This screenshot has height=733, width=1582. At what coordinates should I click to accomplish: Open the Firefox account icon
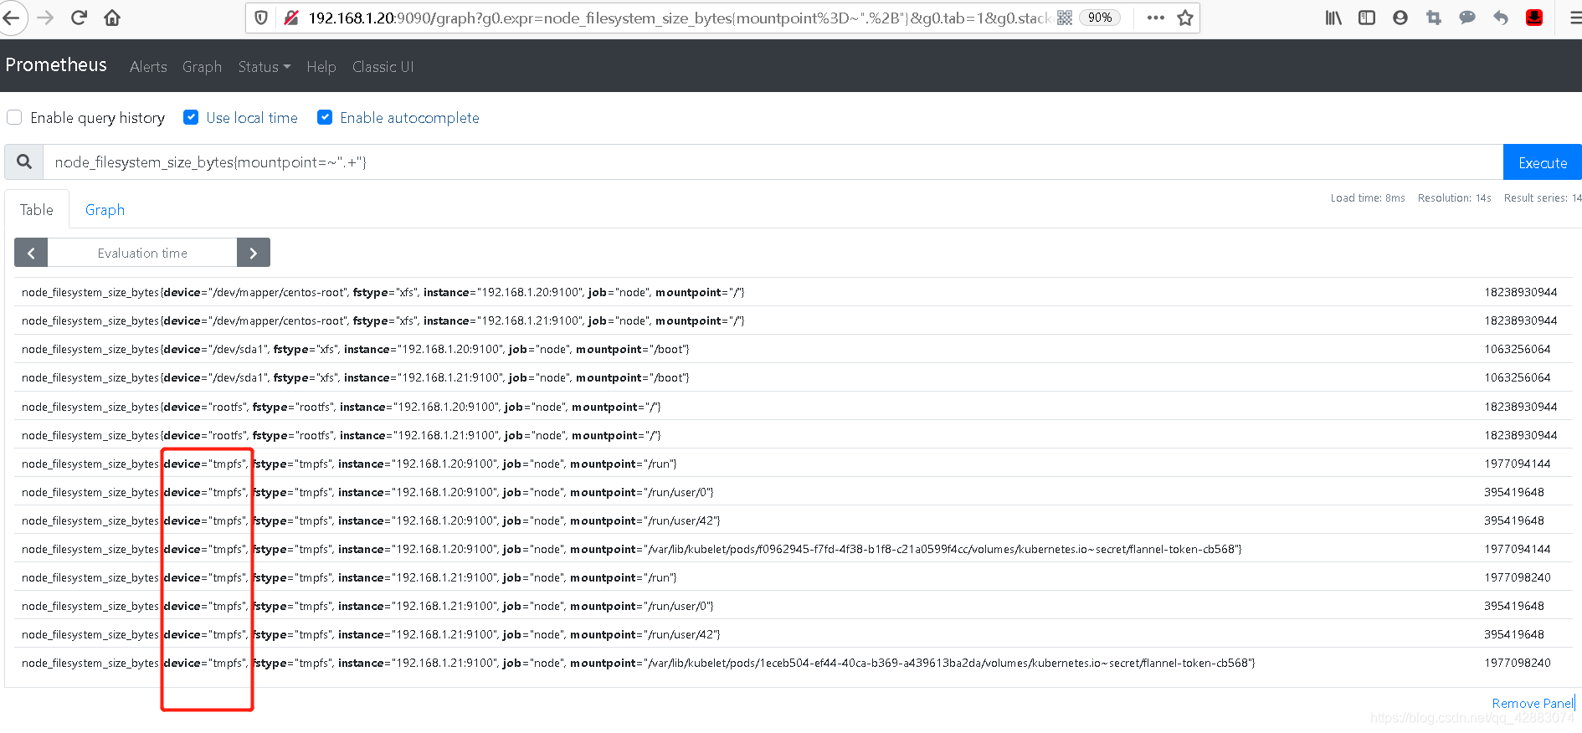click(1400, 18)
